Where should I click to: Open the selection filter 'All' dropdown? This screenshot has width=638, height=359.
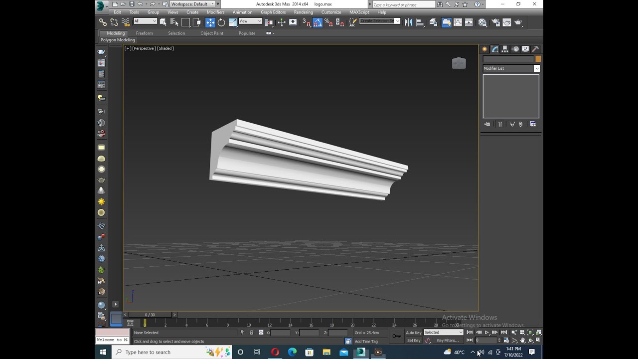(x=145, y=21)
